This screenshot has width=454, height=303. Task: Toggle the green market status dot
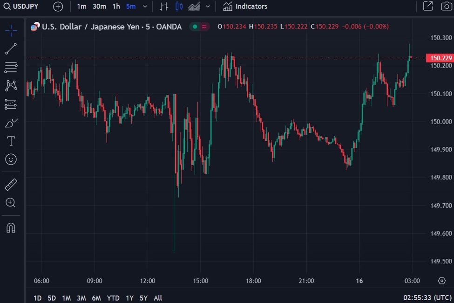[x=195, y=27]
